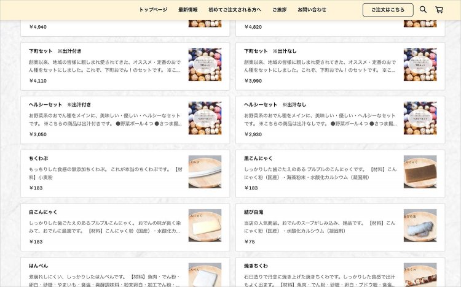Click the 焼きちくわ description text

pyautogui.click(x=320, y=281)
